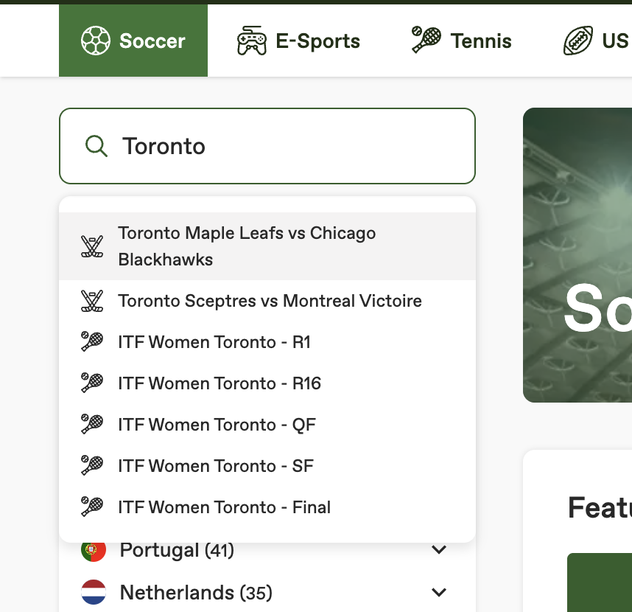
Task: Click tennis icon beside ITF Women Toronto Final
Action: click(x=92, y=507)
